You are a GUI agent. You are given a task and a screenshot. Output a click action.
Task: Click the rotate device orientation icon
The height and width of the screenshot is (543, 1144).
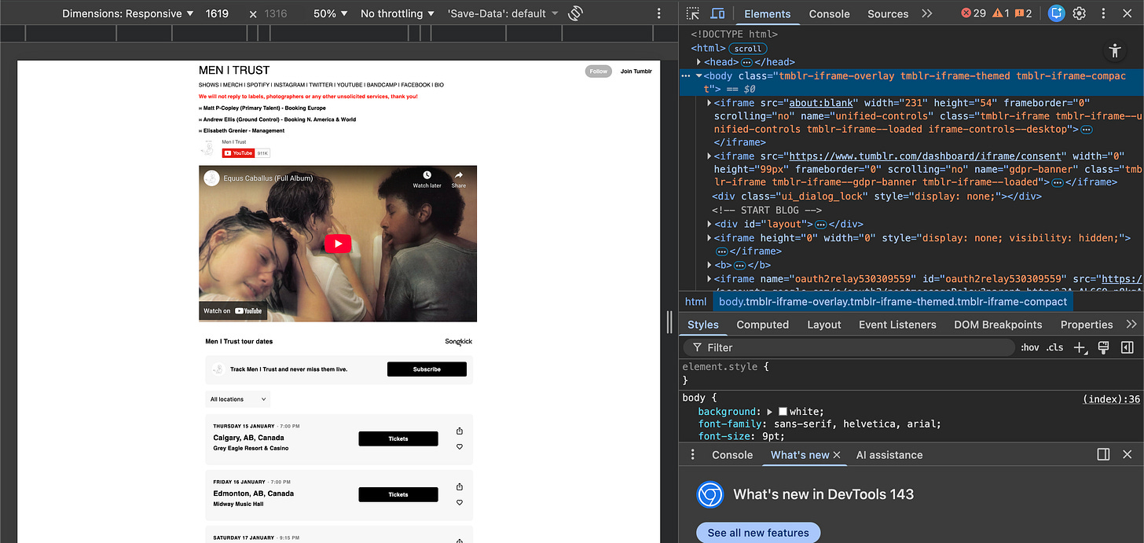pos(575,13)
